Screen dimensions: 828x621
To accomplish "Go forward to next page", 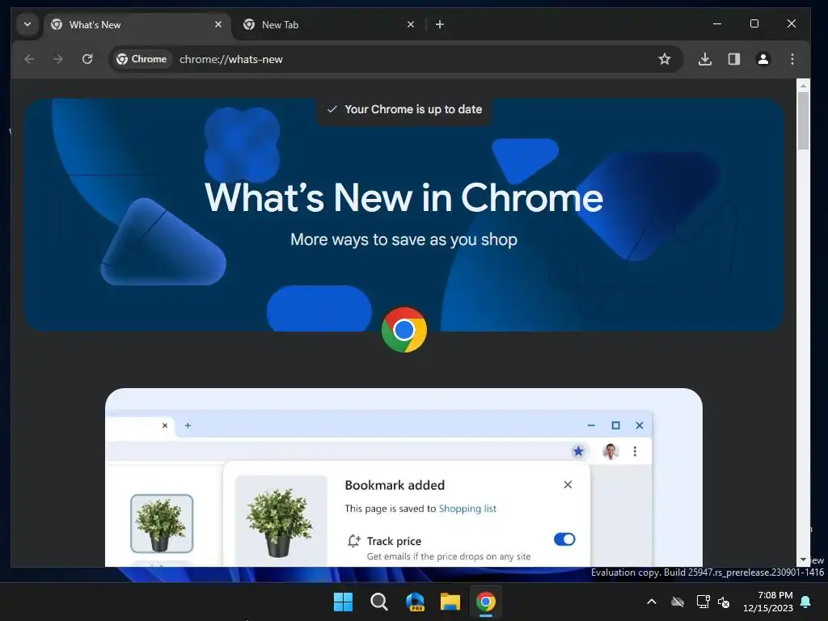I will pos(58,59).
